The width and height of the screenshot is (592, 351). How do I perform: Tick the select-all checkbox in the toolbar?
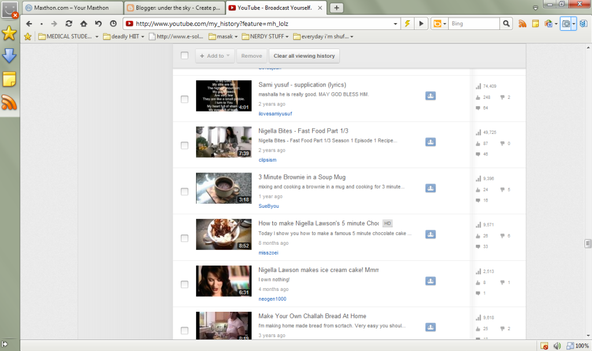[184, 55]
